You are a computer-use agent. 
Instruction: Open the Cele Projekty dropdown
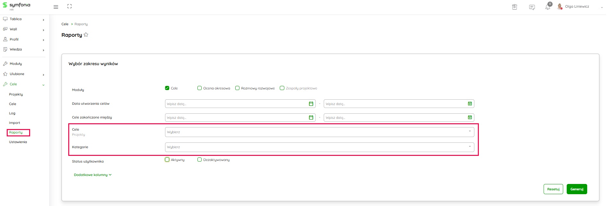pyautogui.click(x=319, y=132)
